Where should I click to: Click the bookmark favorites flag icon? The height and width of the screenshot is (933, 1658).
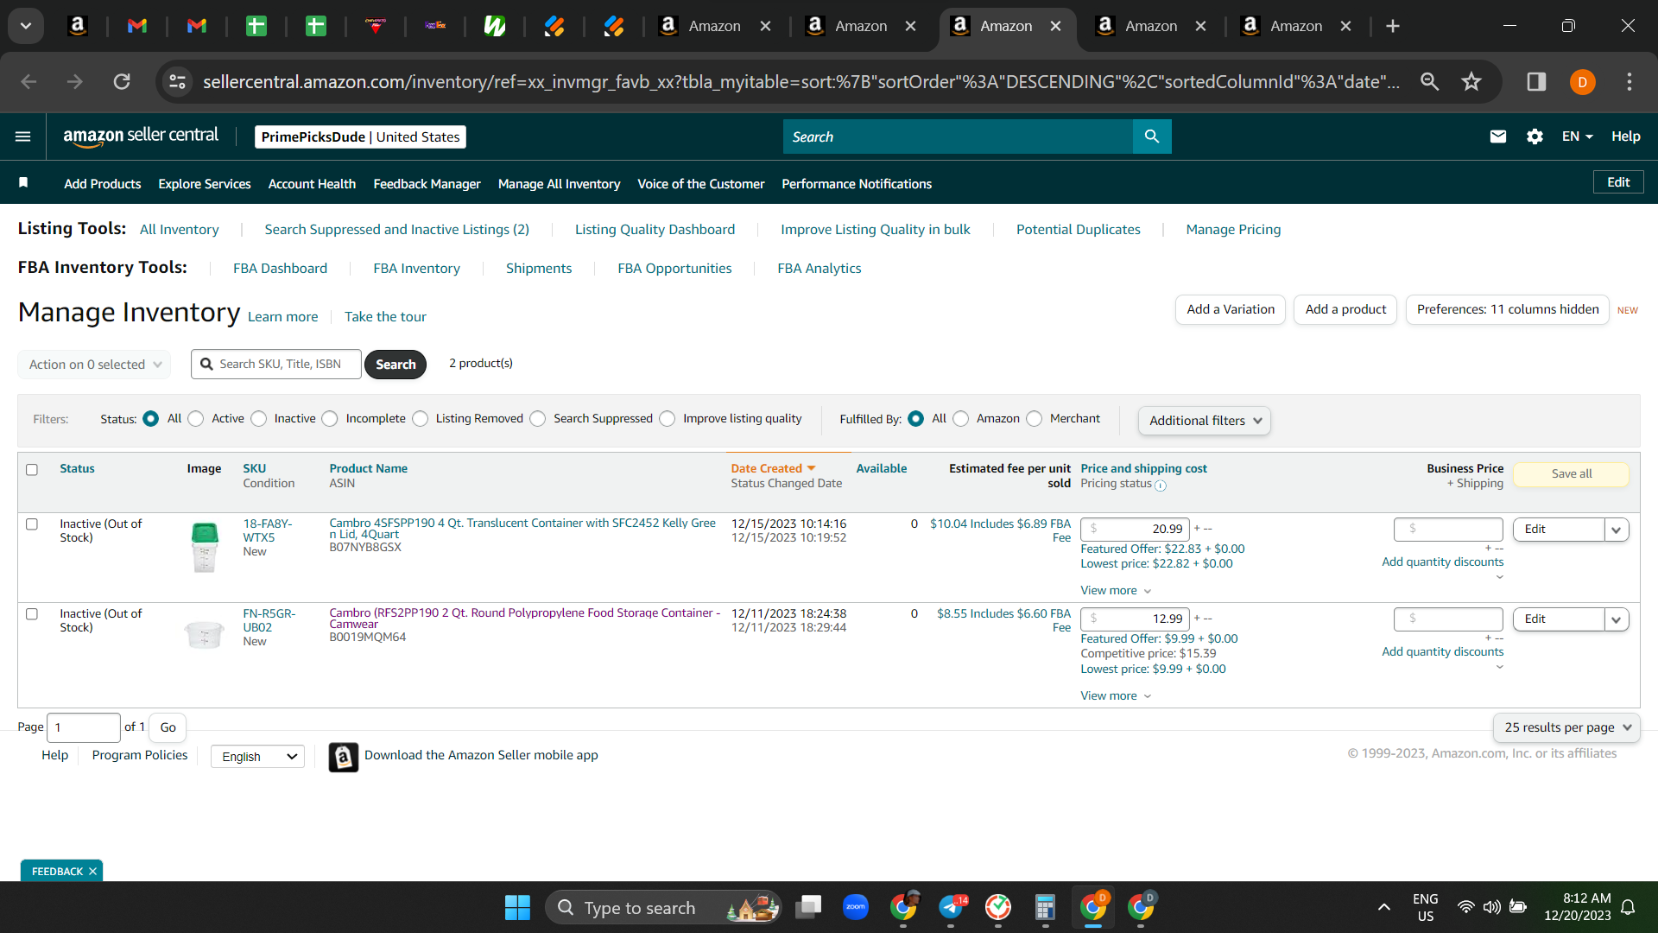point(23,182)
